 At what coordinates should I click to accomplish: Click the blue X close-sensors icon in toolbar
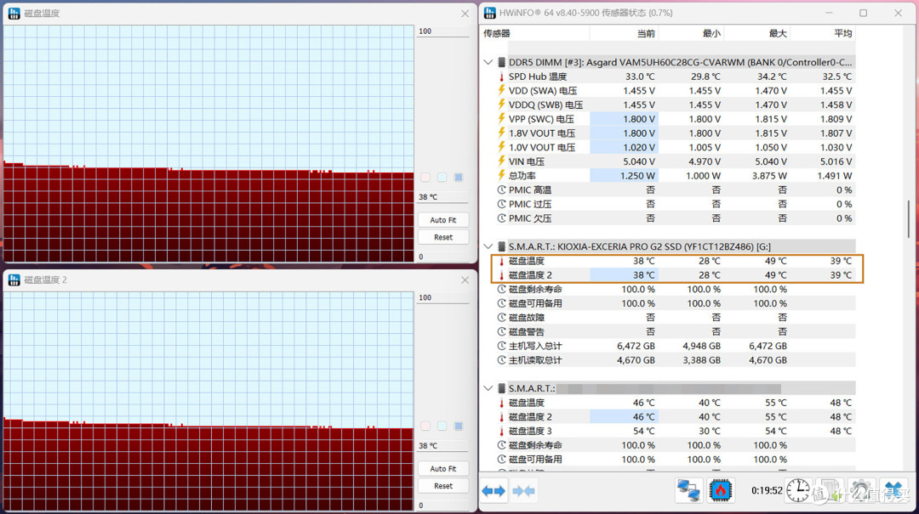click(893, 490)
